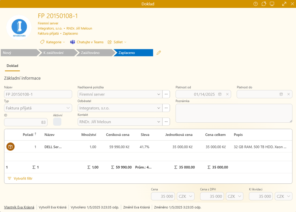
Task: Select the Zaúčtováno workflow stage
Action: 91,53
